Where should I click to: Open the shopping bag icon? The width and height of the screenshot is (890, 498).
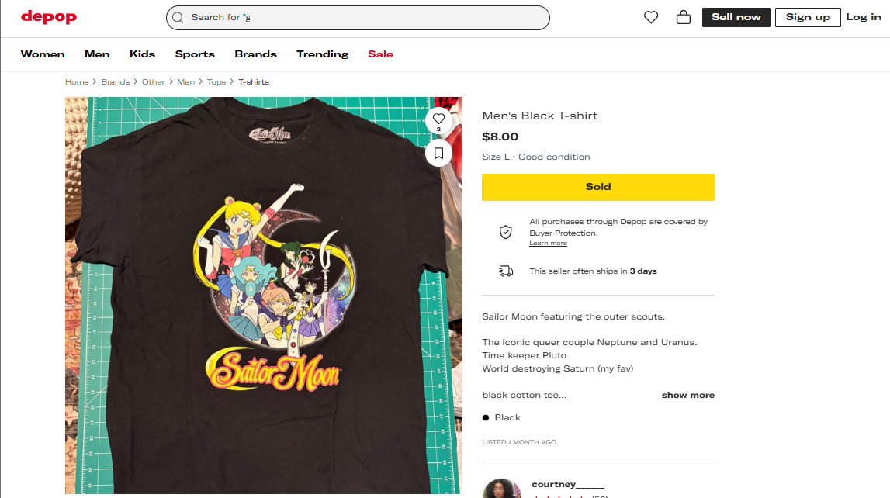684,17
